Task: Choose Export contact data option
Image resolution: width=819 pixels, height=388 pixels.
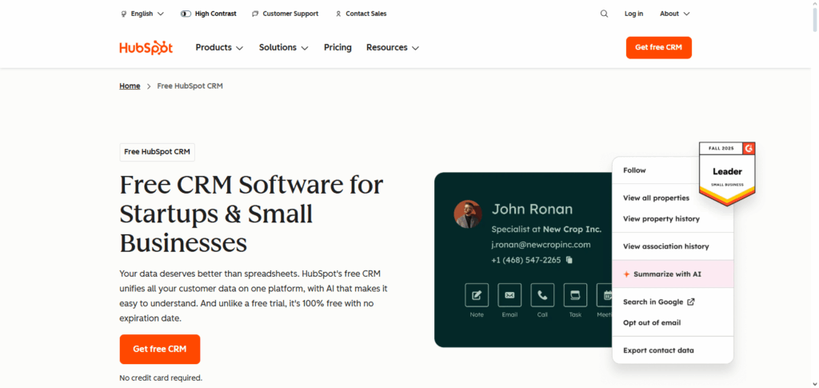Action: click(658, 350)
